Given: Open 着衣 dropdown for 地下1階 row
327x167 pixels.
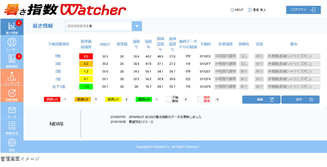Looking at the screenshot, I should pos(294,87).
